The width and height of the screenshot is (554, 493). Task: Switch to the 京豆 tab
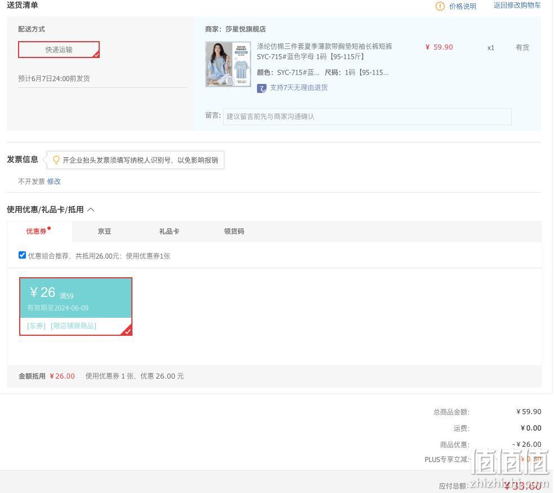coord(104,232)
